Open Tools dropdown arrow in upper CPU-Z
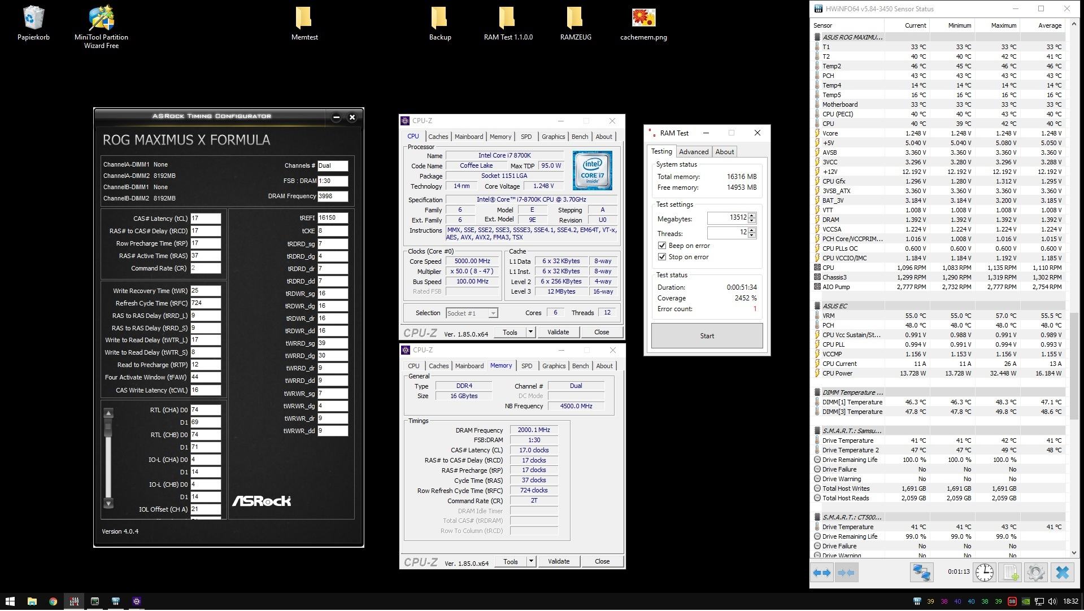This screenshot has width=1084, height=611. pos(530,332)
